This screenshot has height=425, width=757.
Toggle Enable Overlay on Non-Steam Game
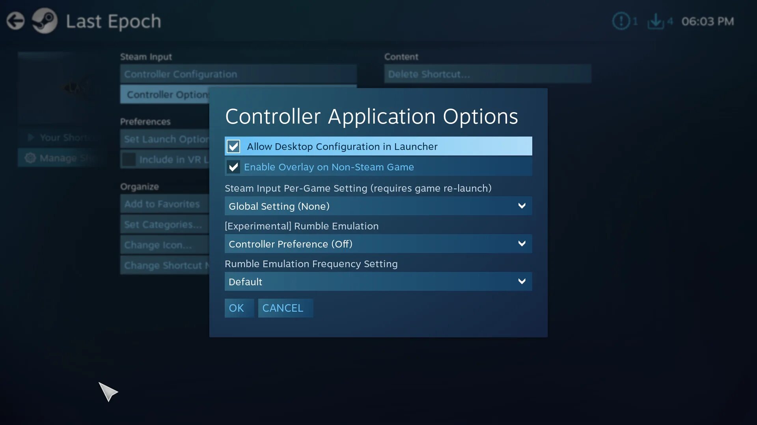coord(233,166)
